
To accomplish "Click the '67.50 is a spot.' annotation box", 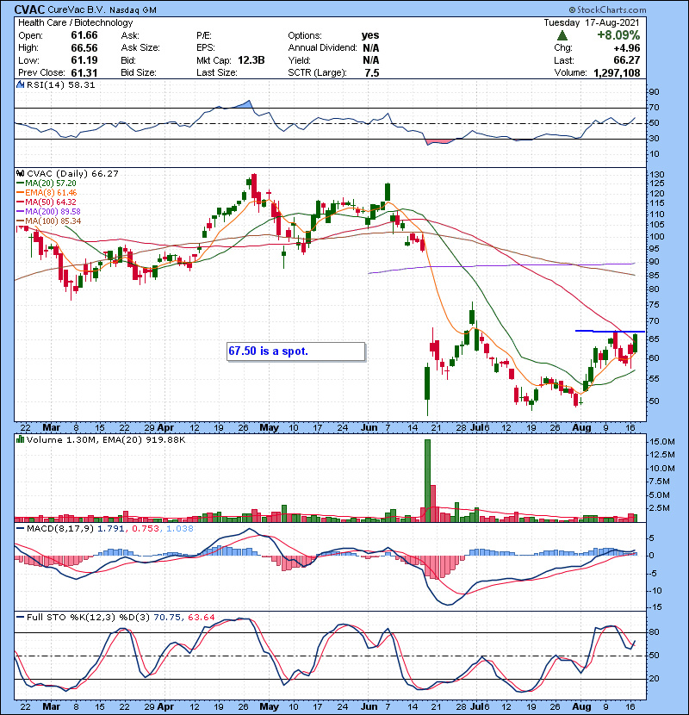I will point(296,351).
